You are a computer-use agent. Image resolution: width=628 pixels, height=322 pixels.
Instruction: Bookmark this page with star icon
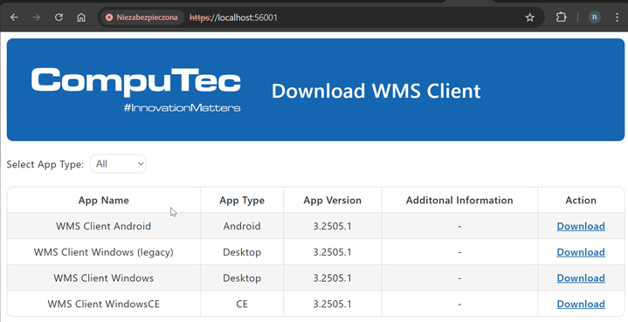click(530, 17)
